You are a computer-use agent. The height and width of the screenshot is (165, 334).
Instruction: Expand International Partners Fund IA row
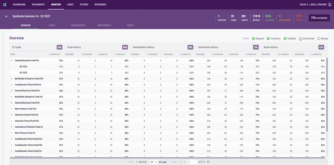pyautogui.click(x=12, y=127)
